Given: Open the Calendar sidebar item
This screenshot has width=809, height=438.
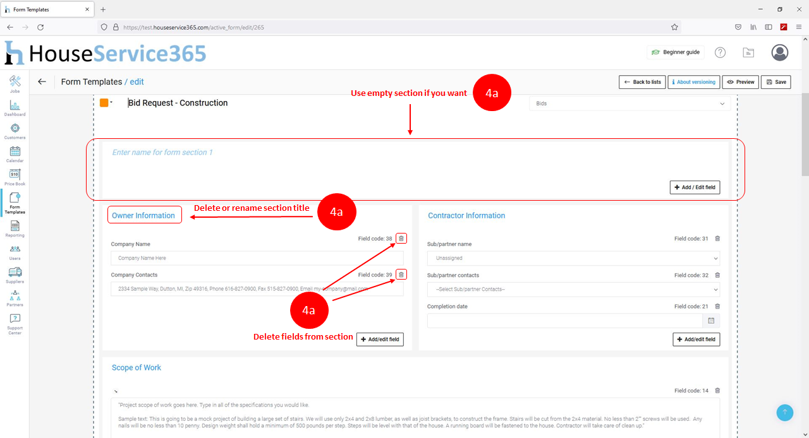Looking at the screenshot, I should 15,155.
